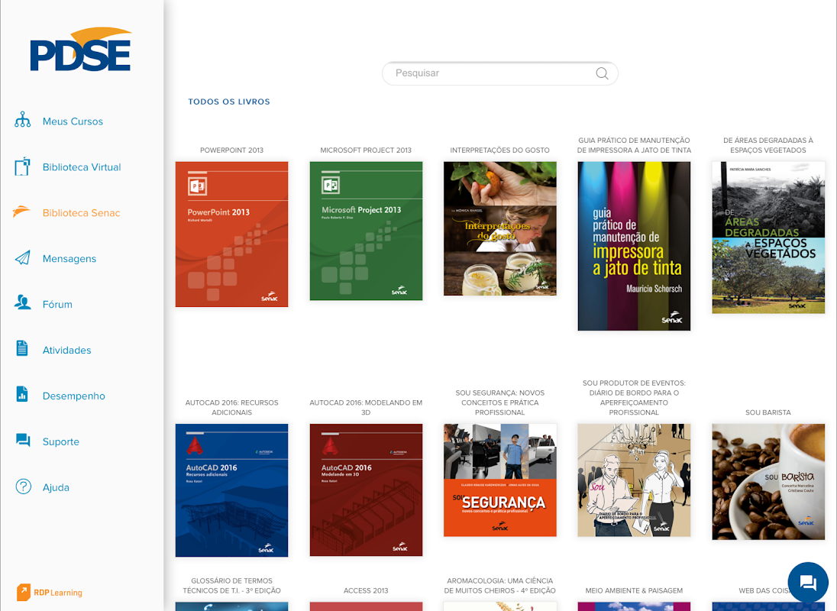The image size is (837, 611).
Task: Click GUIA PRÁTICO DE MANUTENÇÃO title text
Action: tap(634, 145)
